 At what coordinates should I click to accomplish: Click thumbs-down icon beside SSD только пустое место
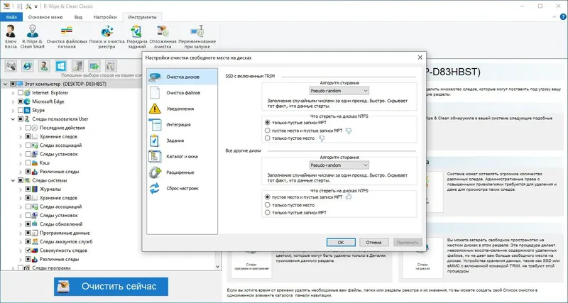321,138
